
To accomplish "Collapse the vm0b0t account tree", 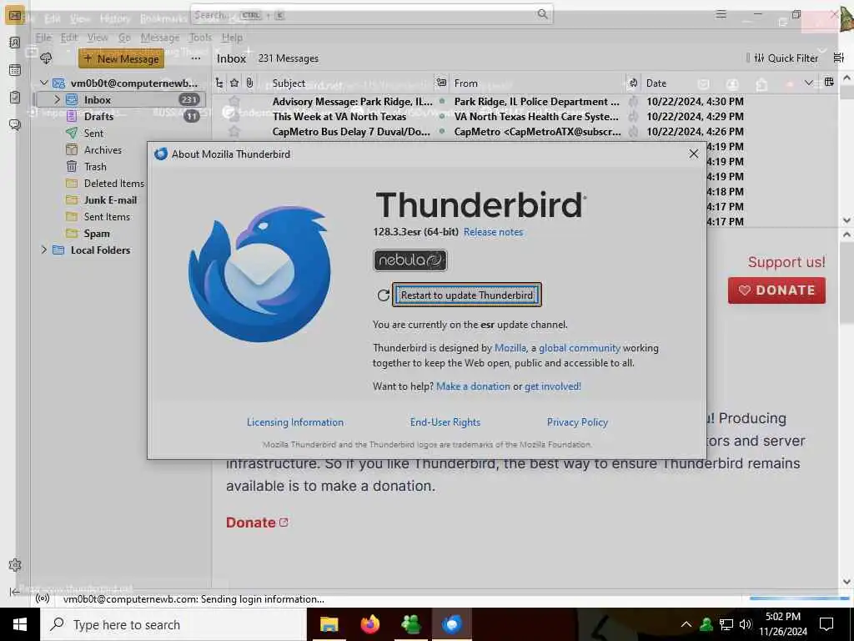I will click(44, 83).
